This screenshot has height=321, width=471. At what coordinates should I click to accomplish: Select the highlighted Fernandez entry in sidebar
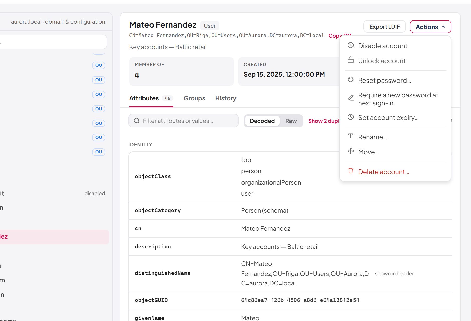pyautogui.click(x=54, y=237)
